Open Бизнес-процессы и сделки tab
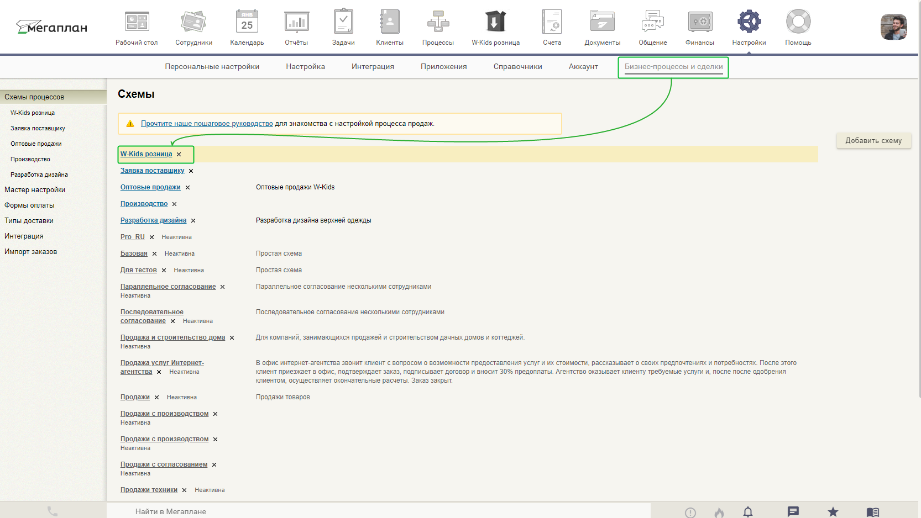921x518 pixels. point(674,67)
